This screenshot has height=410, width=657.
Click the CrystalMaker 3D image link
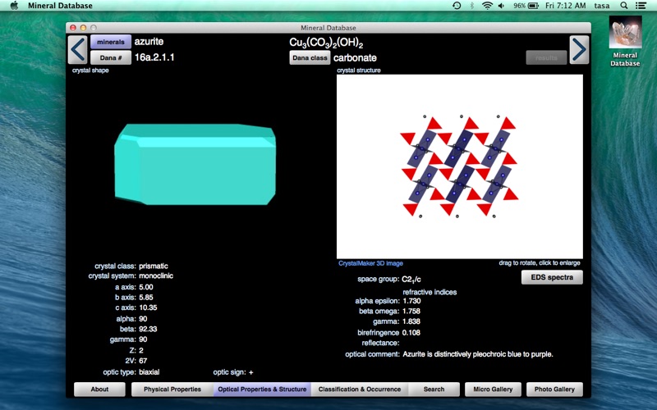(x=371, y=263)
